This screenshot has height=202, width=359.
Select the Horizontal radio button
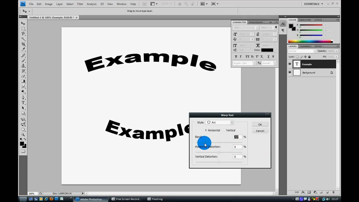click(206, 130)
